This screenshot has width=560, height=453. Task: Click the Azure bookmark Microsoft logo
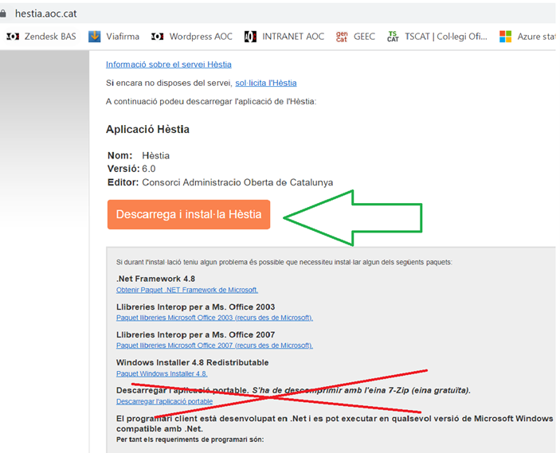pyautogui.click(x=505, y=36)
